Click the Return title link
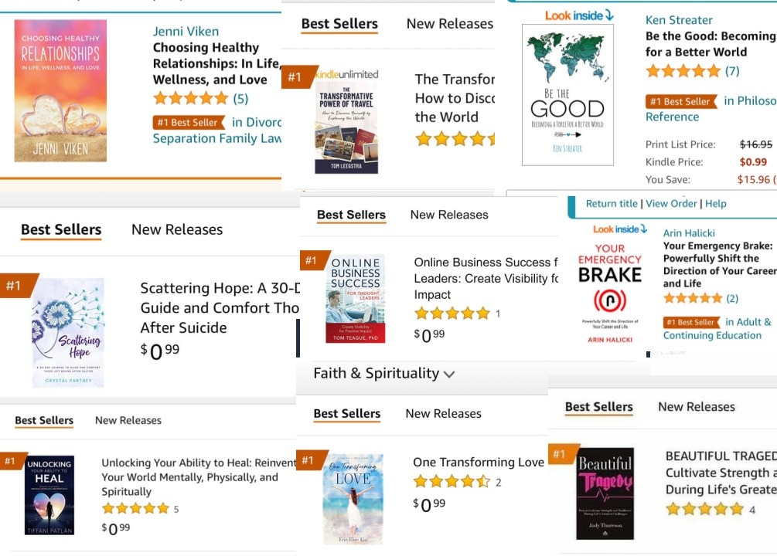 (612, 204)
